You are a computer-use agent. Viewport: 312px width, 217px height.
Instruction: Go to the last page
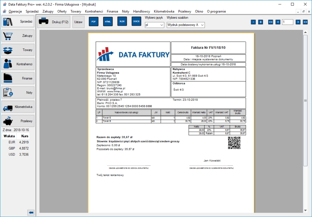[305, 22]
